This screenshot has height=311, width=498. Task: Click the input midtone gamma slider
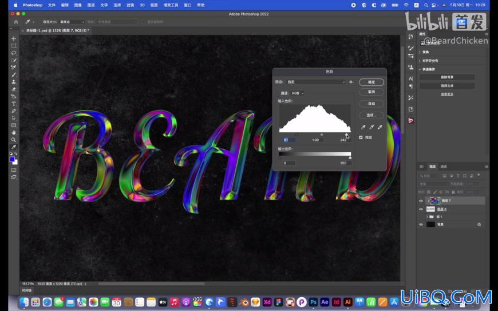tap(322, 135)
